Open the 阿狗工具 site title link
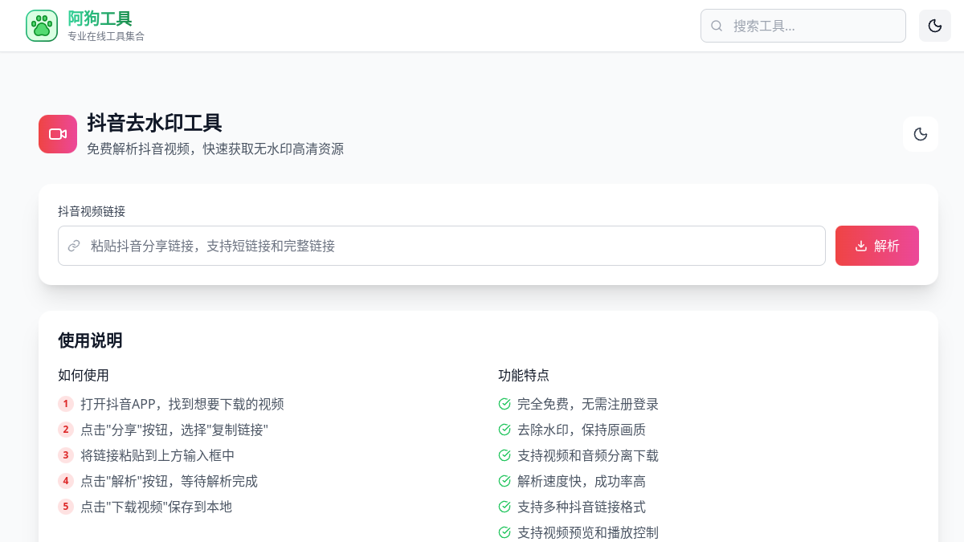Image resolution: width=964 pixels, height=542 pixels. click(x=100, y=18)
